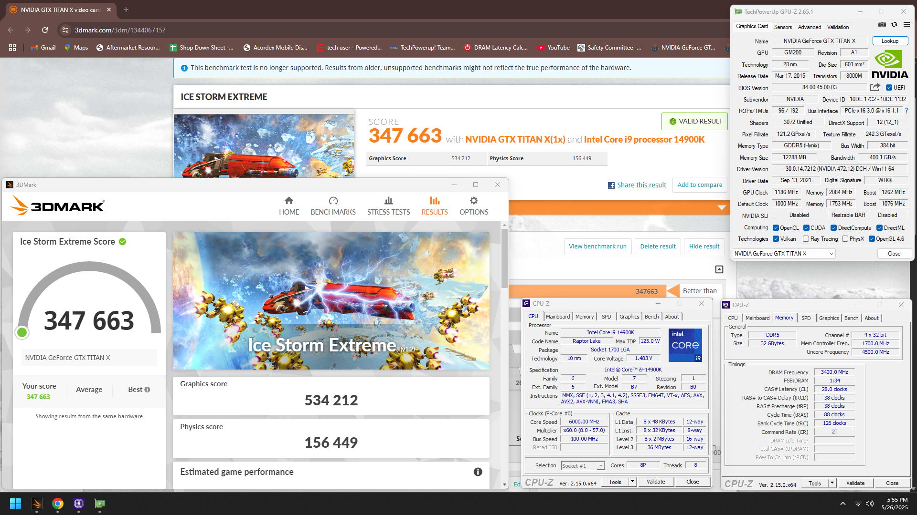Click the Hide result button

coord(704,247)
